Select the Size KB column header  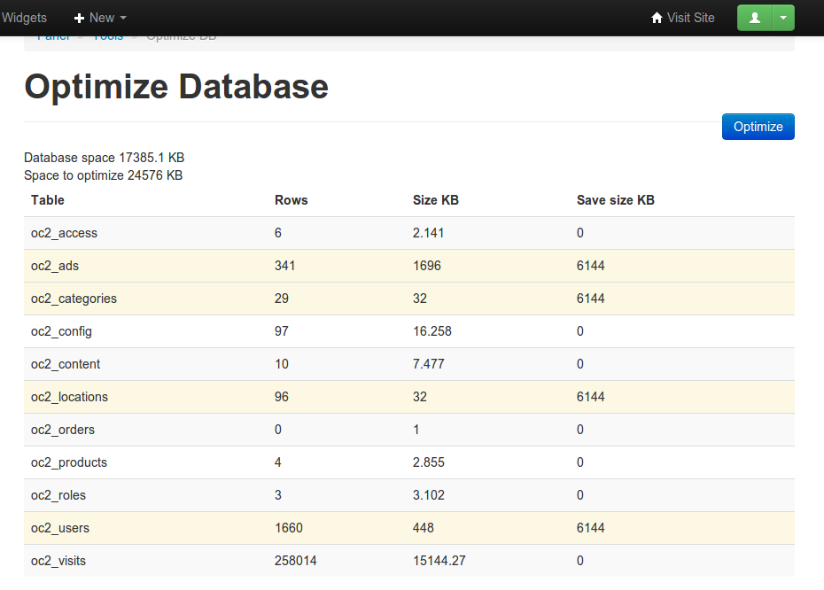[x=436, y=200]
